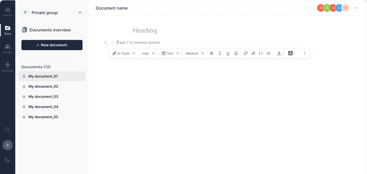This screenshot has width=367, height=174.
Task: Add a block with the plus icon
Action: pos(106,42)
